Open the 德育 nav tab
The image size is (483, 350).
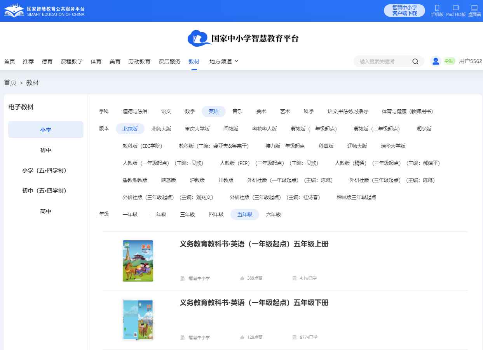coord(47,61)
